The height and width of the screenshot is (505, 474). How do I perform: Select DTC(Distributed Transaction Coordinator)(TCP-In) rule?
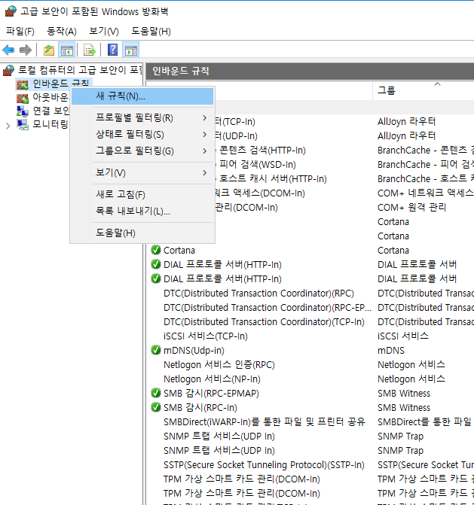coord(264,322)
